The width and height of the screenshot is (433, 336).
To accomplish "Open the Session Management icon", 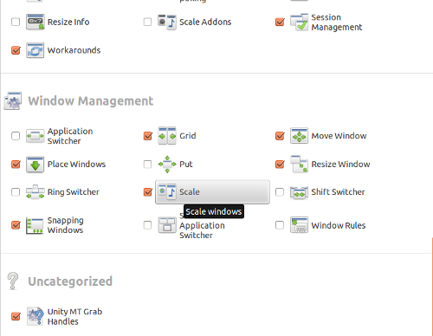I will point(299,22).
